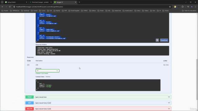Screen dimensions: 198x111
Task: Open the Anime bookmark folder
Action: (166, 11)
